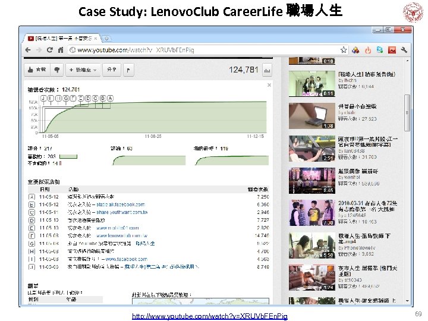Click the favorites mini chart
Viewport: 428px width, 321px height.
point(232,160)
